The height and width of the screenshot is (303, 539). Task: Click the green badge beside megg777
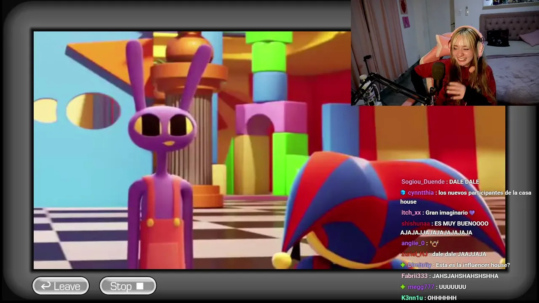pyautogui.click(x=403, y=287)
